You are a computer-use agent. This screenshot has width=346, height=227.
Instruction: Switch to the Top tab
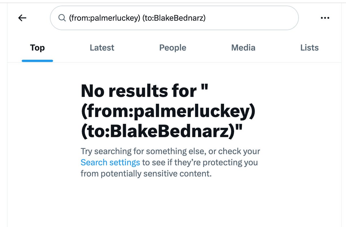pyautogui.click(x=37, y=48)
